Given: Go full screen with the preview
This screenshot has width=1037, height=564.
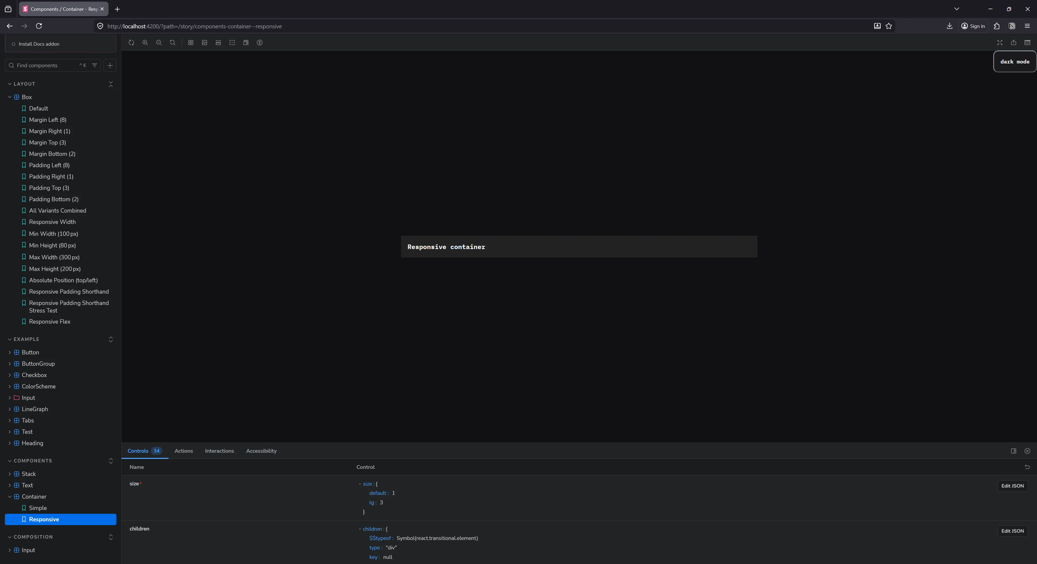Looking at the screenshot, I should point(999,43).
